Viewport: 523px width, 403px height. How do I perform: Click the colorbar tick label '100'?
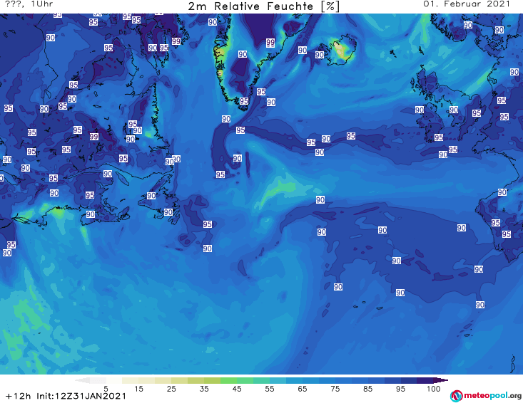[434, 388]
